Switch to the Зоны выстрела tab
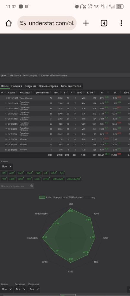 tap(48, 86)
